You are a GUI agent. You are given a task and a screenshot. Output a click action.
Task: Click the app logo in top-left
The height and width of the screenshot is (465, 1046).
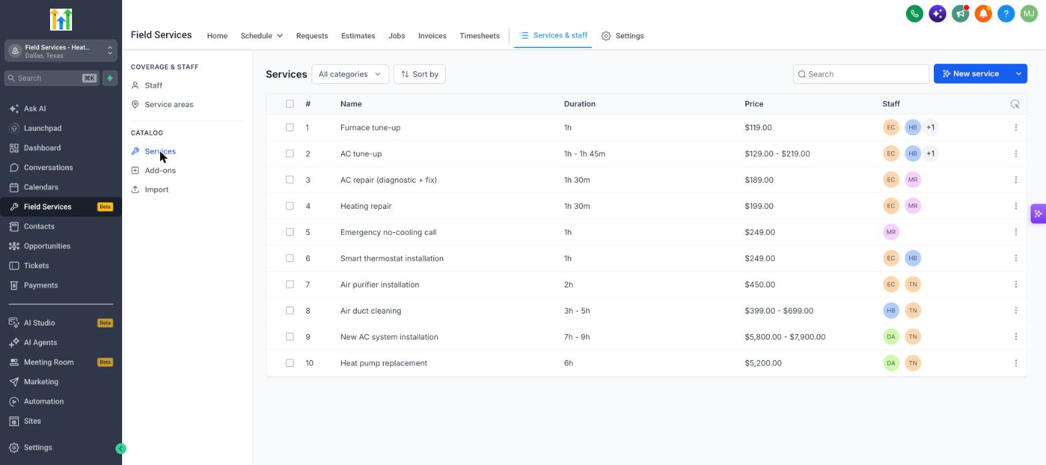[x=61, y=19]
